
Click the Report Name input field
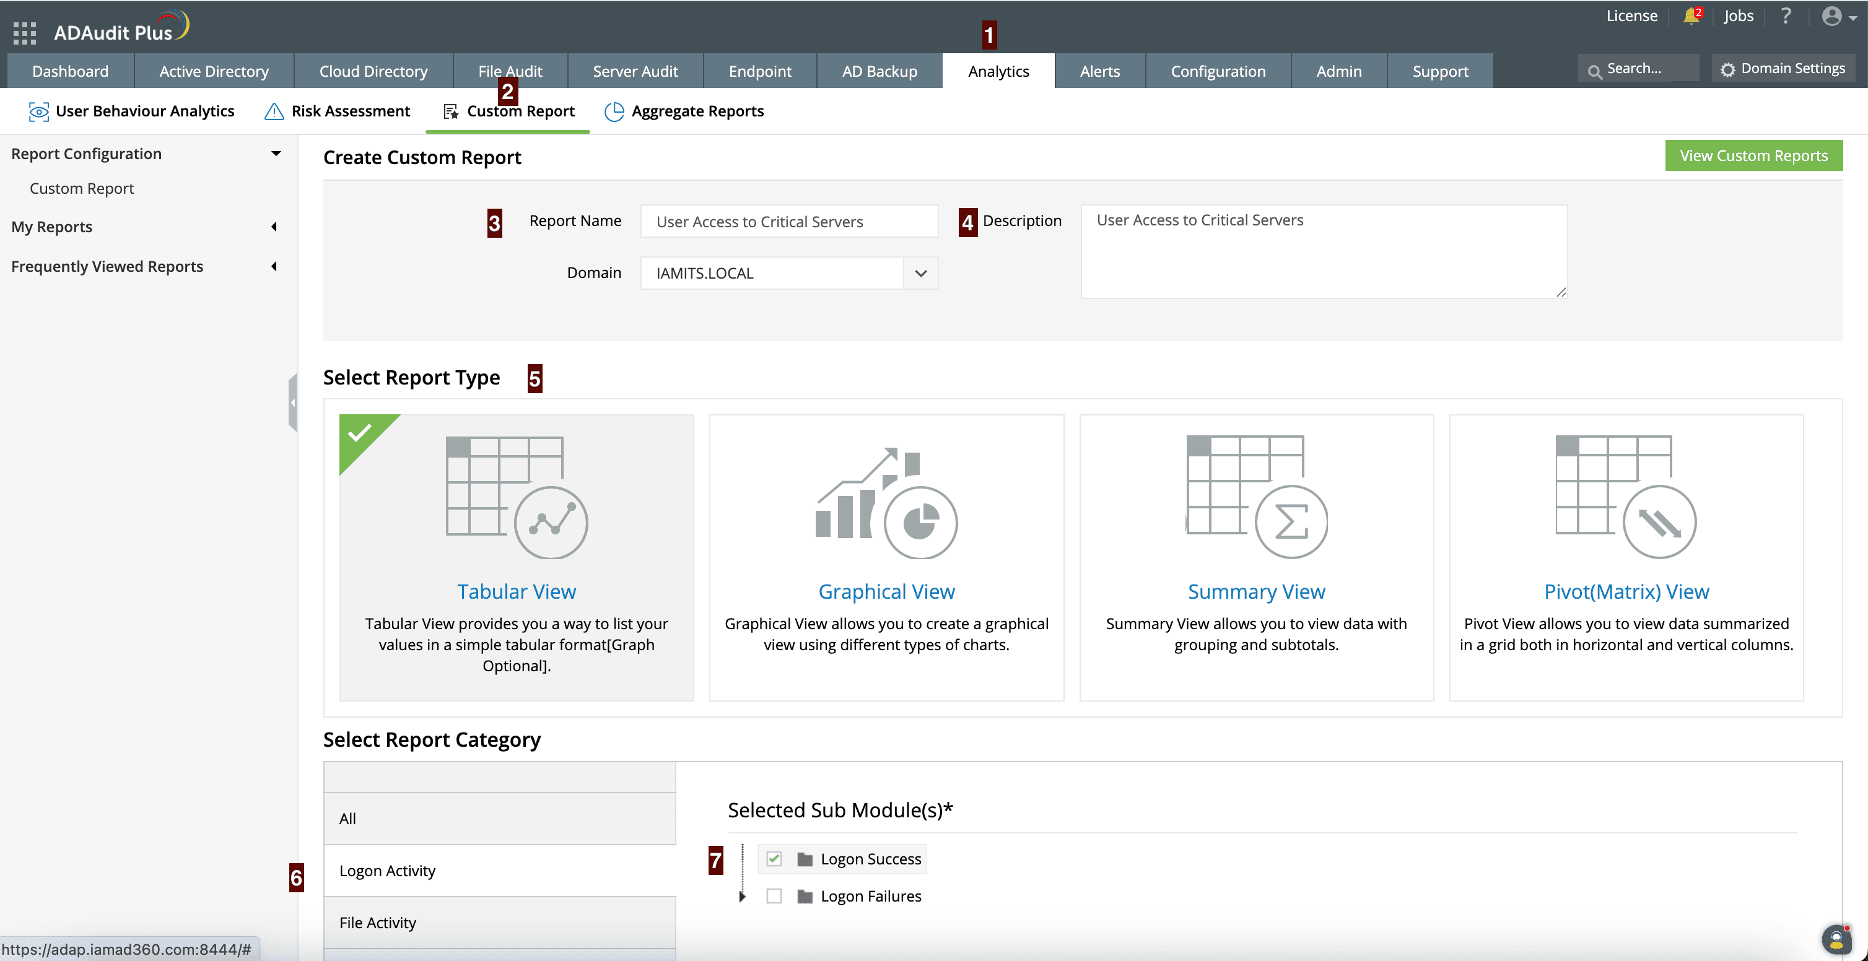(x=789, y=222)
